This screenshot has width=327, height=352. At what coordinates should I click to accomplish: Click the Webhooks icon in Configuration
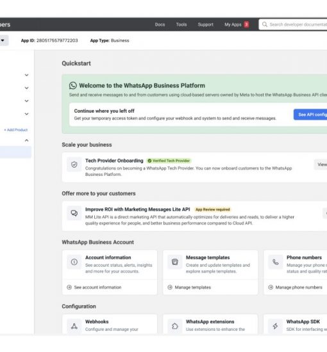tap(74, 326)
